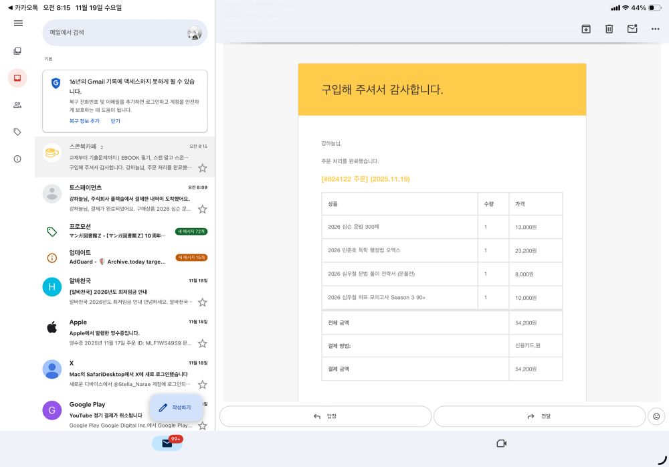Tap the 전달 forward button
Image resolution: width=669 pixels, height=467 pixels.
tap(539, 416)
